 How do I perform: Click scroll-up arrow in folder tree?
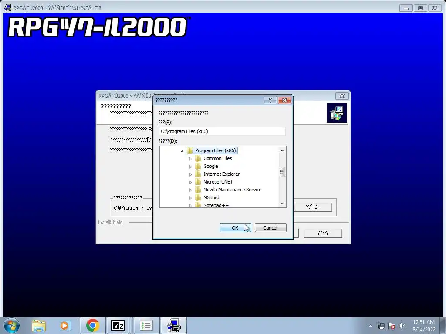coord(282,150)
